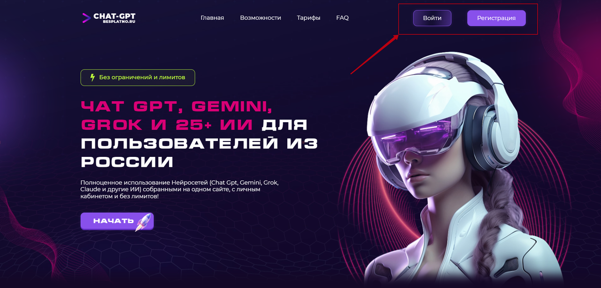601x288 pixels.
Task: Click the lightning bolt icon in the badge
Action: (x=92, y=78)
